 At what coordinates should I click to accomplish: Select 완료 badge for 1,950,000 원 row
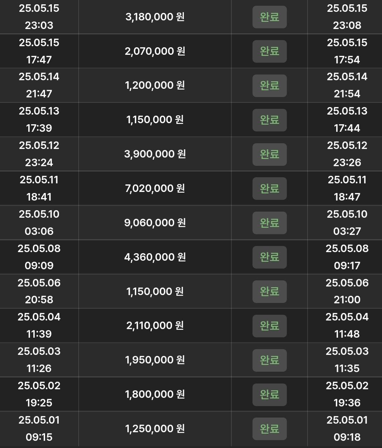269,360
